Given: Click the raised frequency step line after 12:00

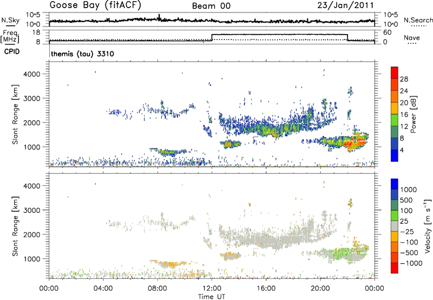Looking at the screenshot, I should coord(279,34).
